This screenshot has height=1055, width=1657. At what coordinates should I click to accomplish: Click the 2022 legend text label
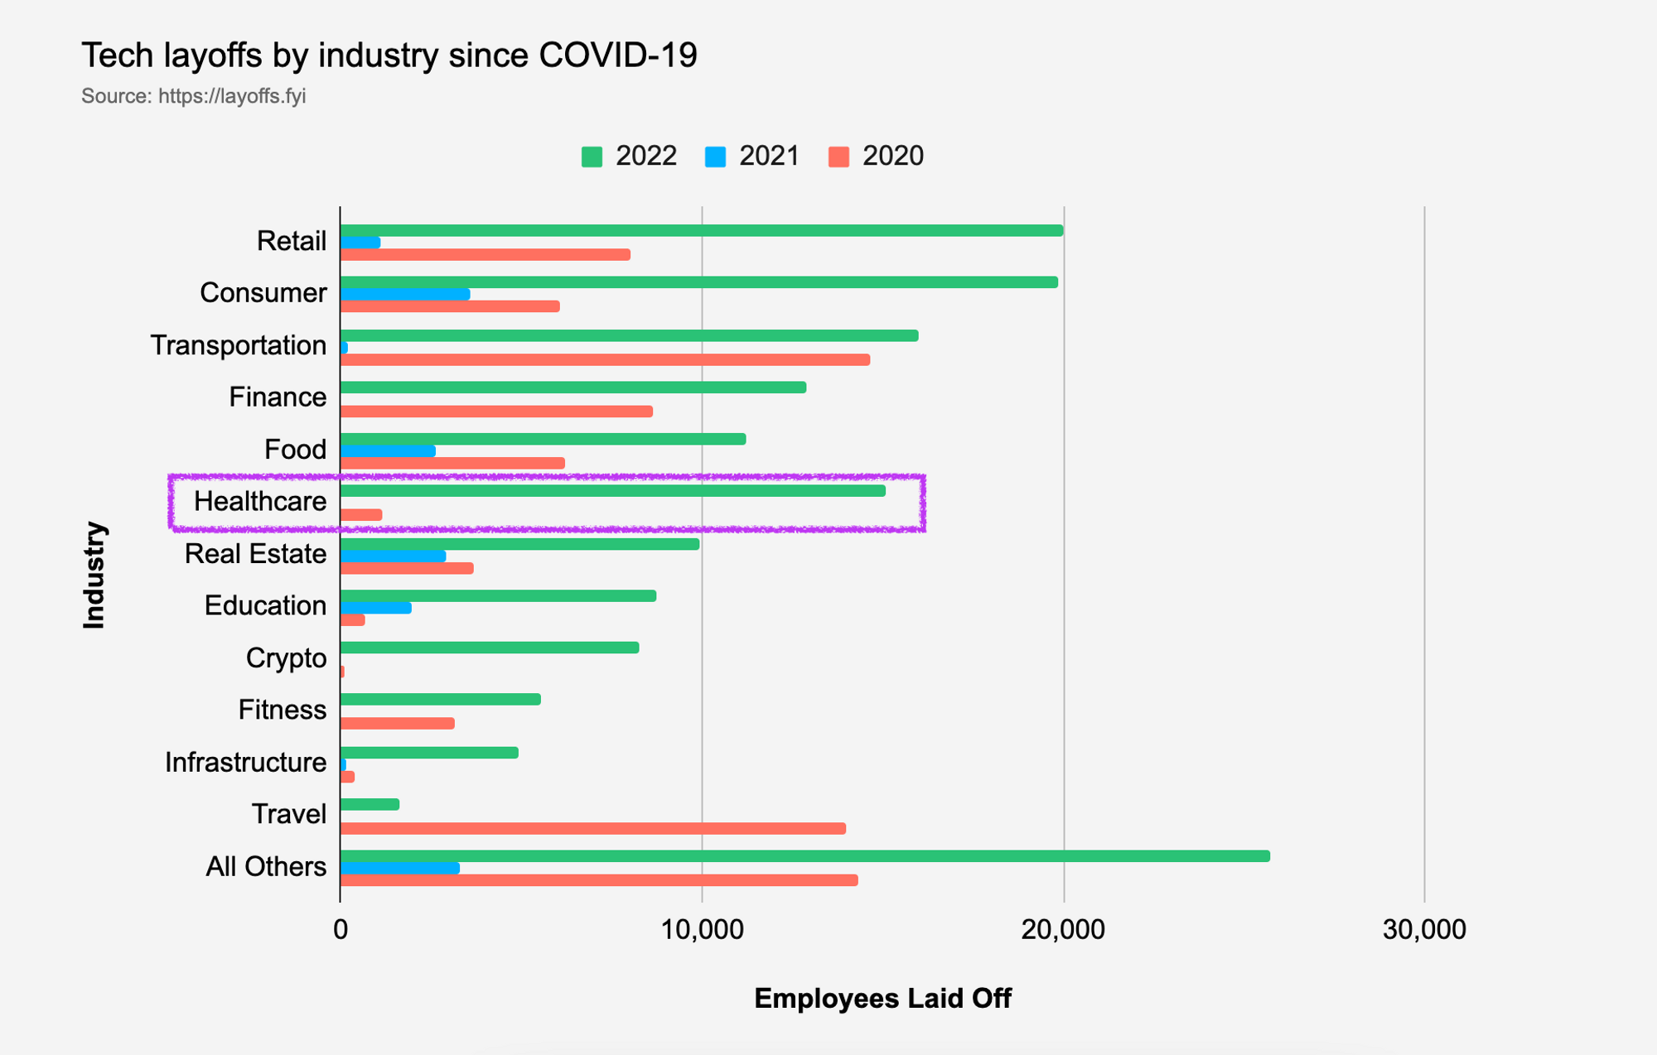coord(646,157)
